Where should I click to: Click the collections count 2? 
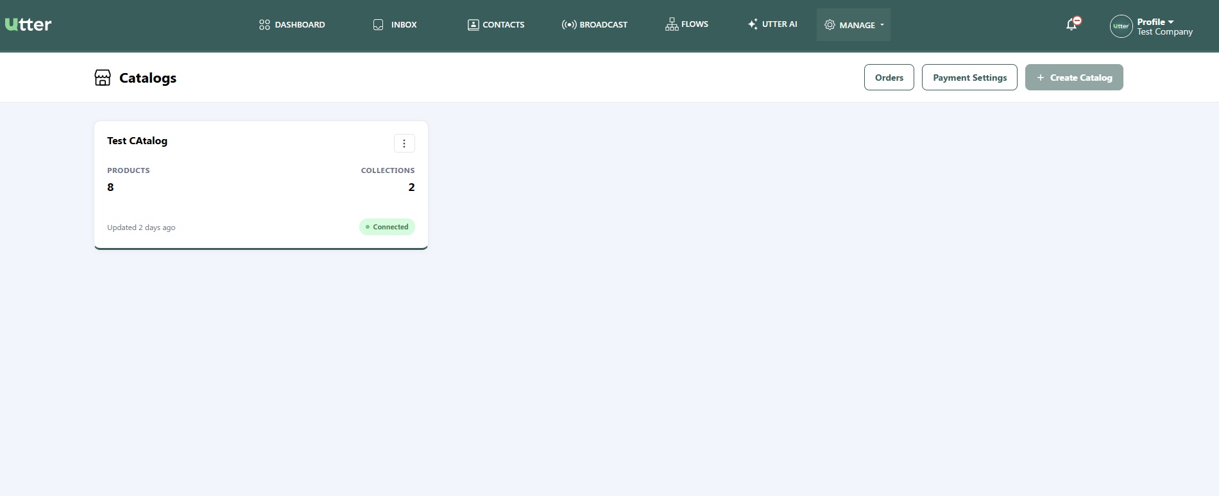pyautogui.click(x=411, y=187)
